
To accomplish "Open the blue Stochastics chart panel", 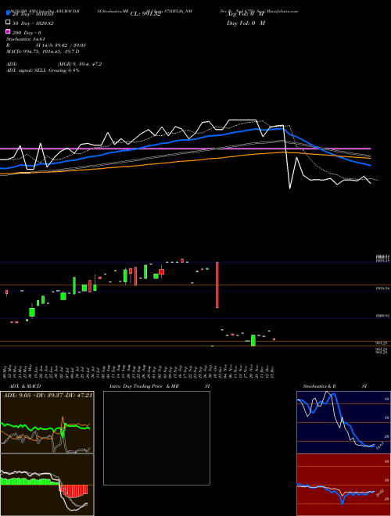I will tap(343, 422).
